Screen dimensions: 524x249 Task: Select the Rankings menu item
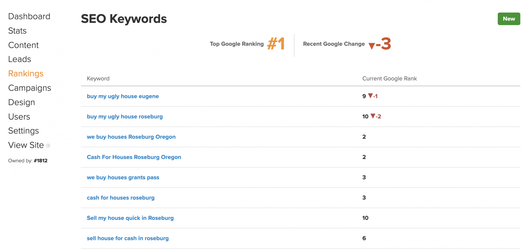tap(26, 73)
